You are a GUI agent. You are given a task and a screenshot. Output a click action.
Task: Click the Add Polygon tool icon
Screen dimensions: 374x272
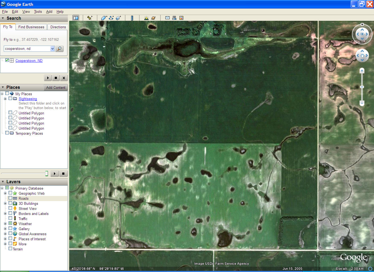pos(104,18)
